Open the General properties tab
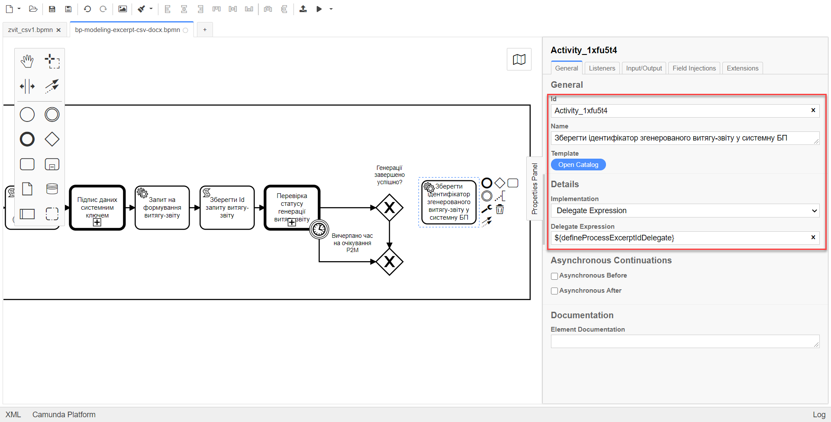Screen dimensions: 831x422 pyautogui.click(x=567, y=68)
